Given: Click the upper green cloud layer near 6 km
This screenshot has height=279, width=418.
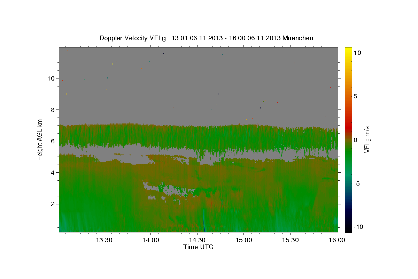Looking at the screenshot, I should [199, 138].
